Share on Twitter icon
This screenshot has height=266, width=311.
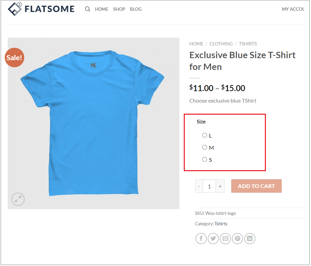[213, 238]
